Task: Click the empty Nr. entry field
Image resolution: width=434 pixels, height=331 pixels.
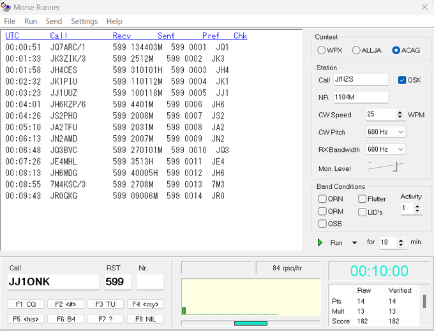Action: [150, 282]
